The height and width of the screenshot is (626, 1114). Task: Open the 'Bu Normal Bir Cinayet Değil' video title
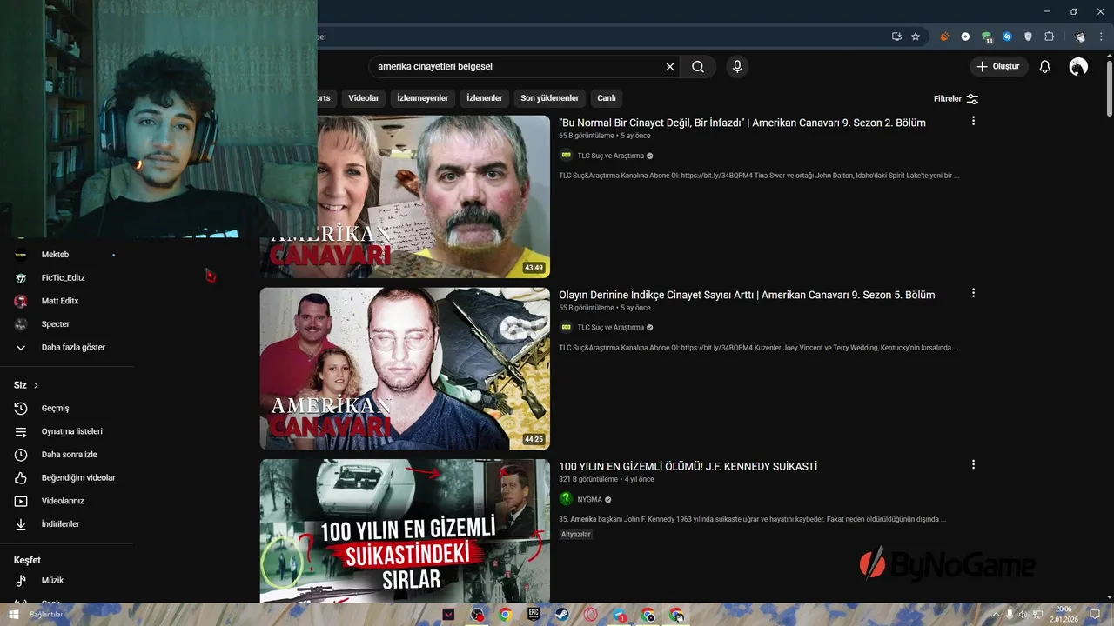coord(742,123)
